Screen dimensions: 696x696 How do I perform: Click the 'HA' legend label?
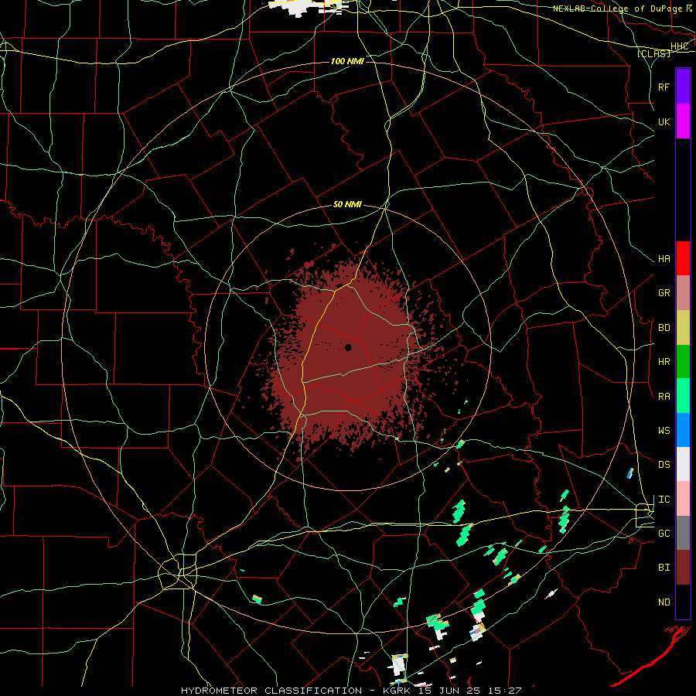tap(664, 259)
